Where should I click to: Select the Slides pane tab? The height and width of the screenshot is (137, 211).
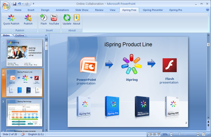tap(6, 35)
